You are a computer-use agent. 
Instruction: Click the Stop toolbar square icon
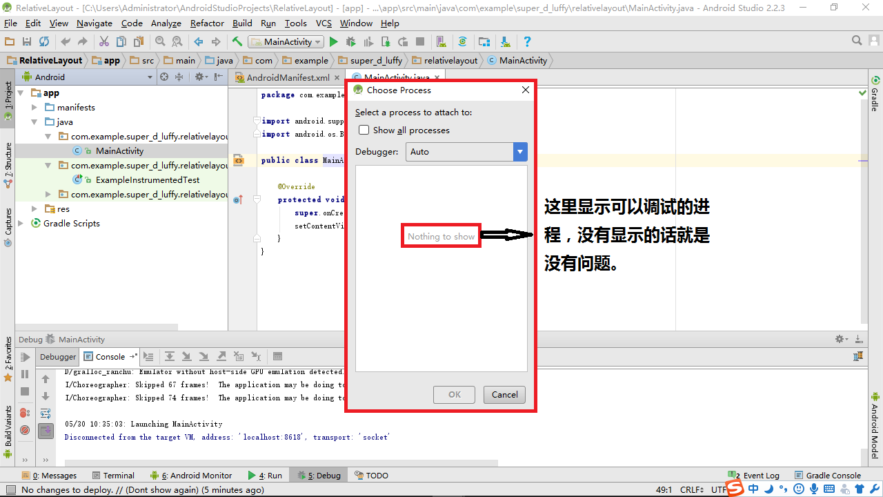pyautogui.click(x=420, y=41)
